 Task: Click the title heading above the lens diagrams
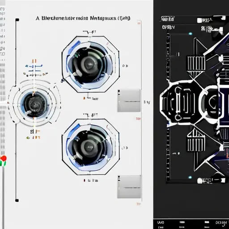pyautogui.click(x=83, y=18)
